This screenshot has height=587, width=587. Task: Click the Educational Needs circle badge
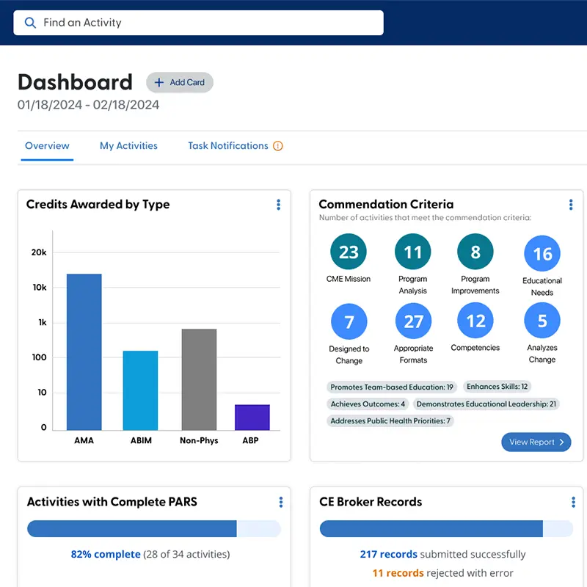542,255
